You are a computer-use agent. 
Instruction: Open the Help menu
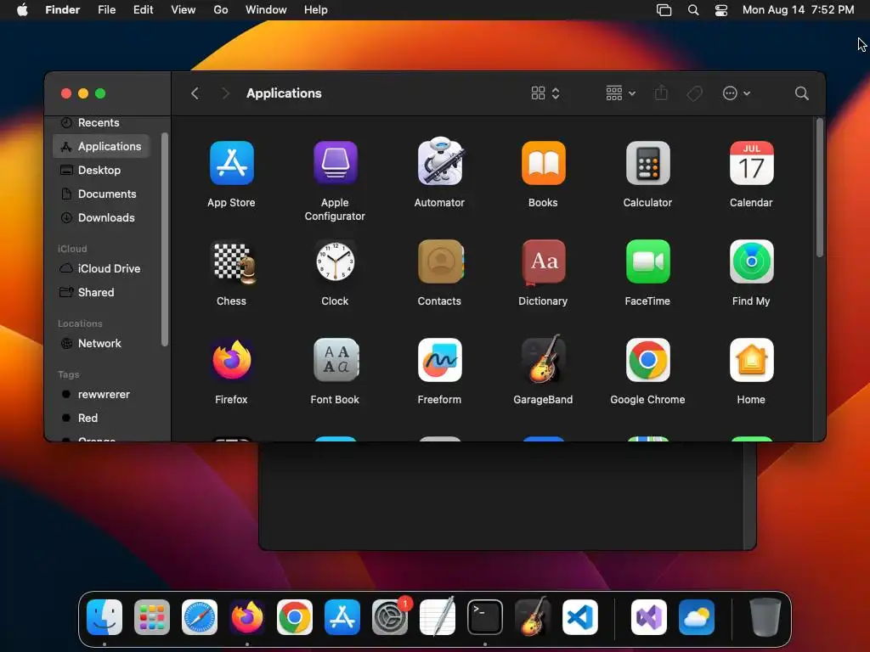coord(316,10)
